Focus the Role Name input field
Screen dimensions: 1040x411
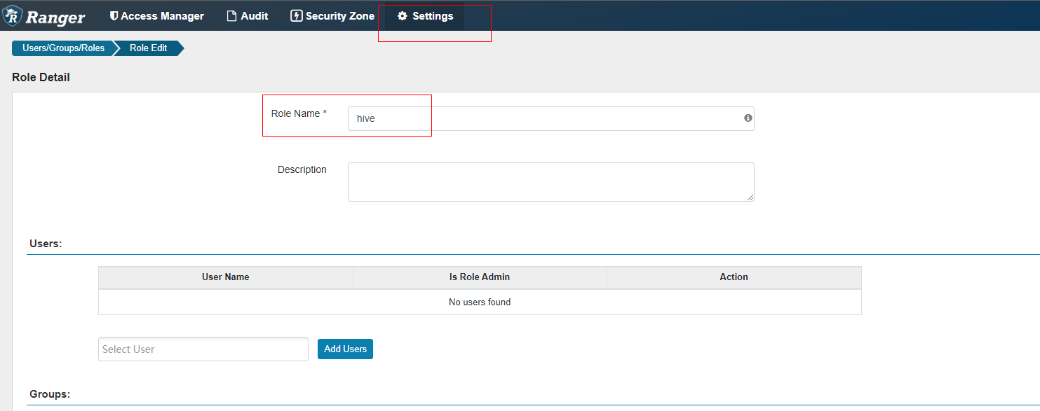[551, 118]
